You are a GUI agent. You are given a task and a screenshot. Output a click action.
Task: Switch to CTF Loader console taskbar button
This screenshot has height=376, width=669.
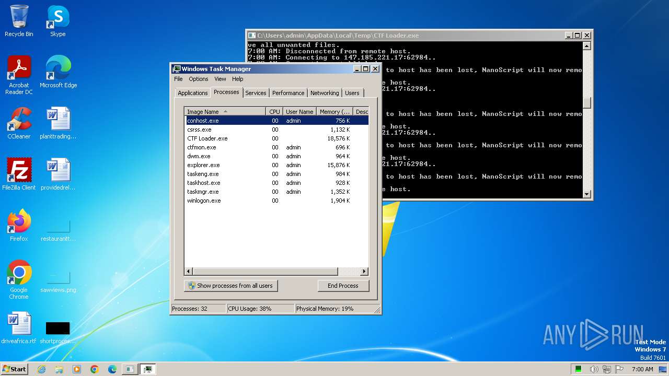point(130,369)
